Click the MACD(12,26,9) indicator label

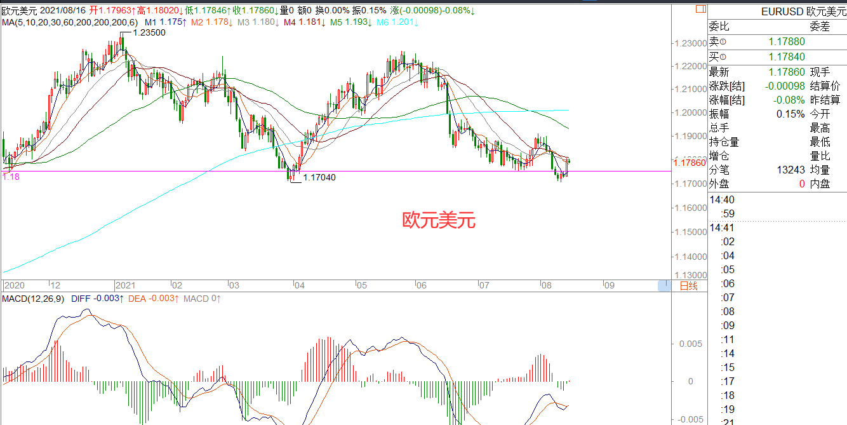click(x=32, y=298)
